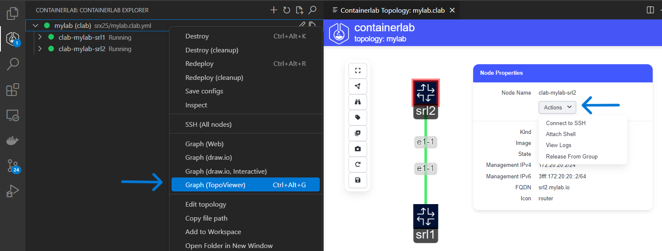Open the Extensions view in activity bar

click(x=13, y=90)
